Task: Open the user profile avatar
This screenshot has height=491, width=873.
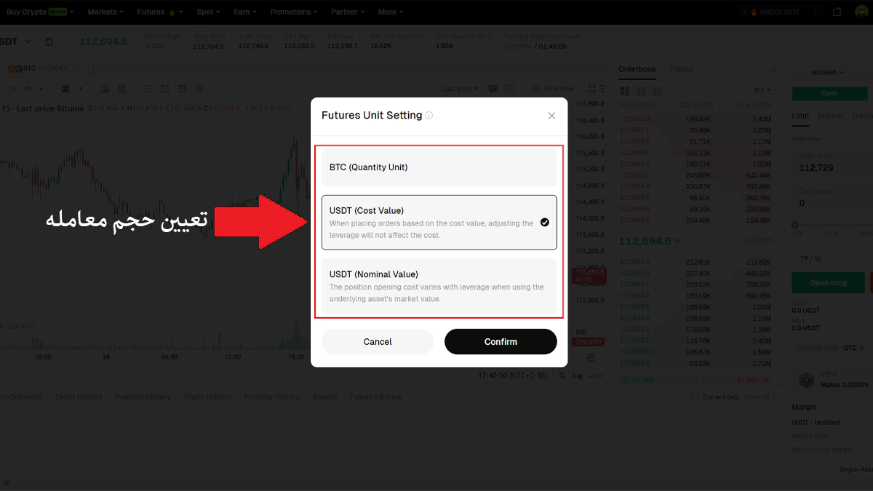Action: pyautogui.click(x=861, y=12)
